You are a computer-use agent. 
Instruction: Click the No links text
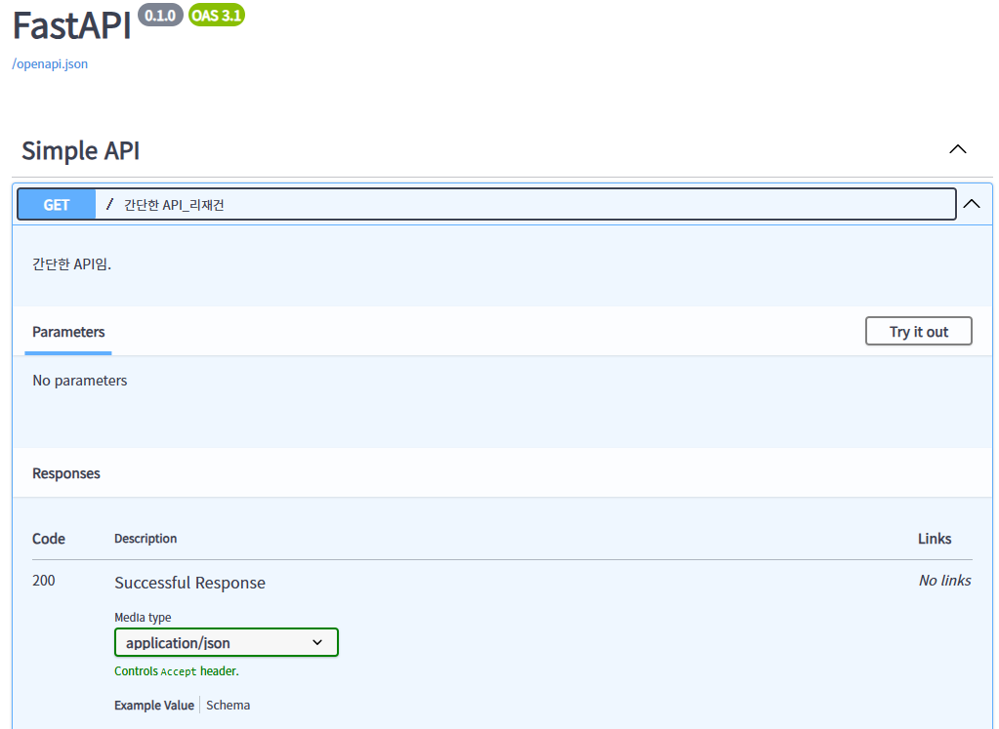945,580
